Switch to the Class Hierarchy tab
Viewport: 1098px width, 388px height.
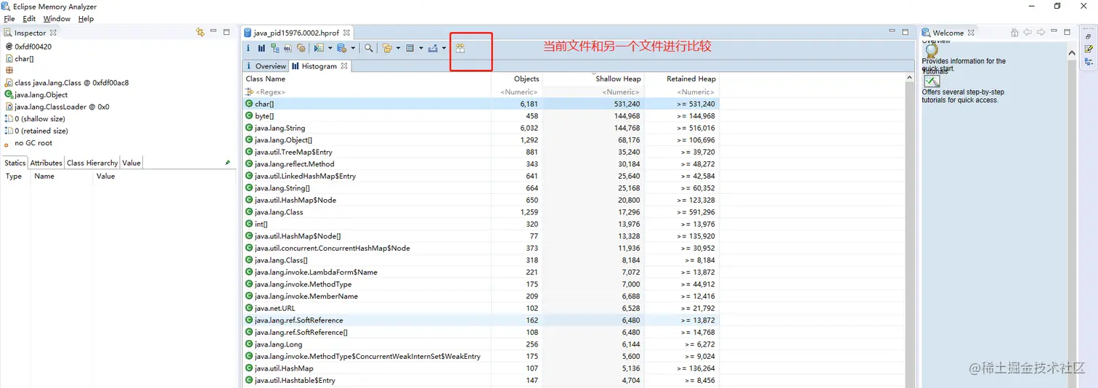tap(92, 163)
